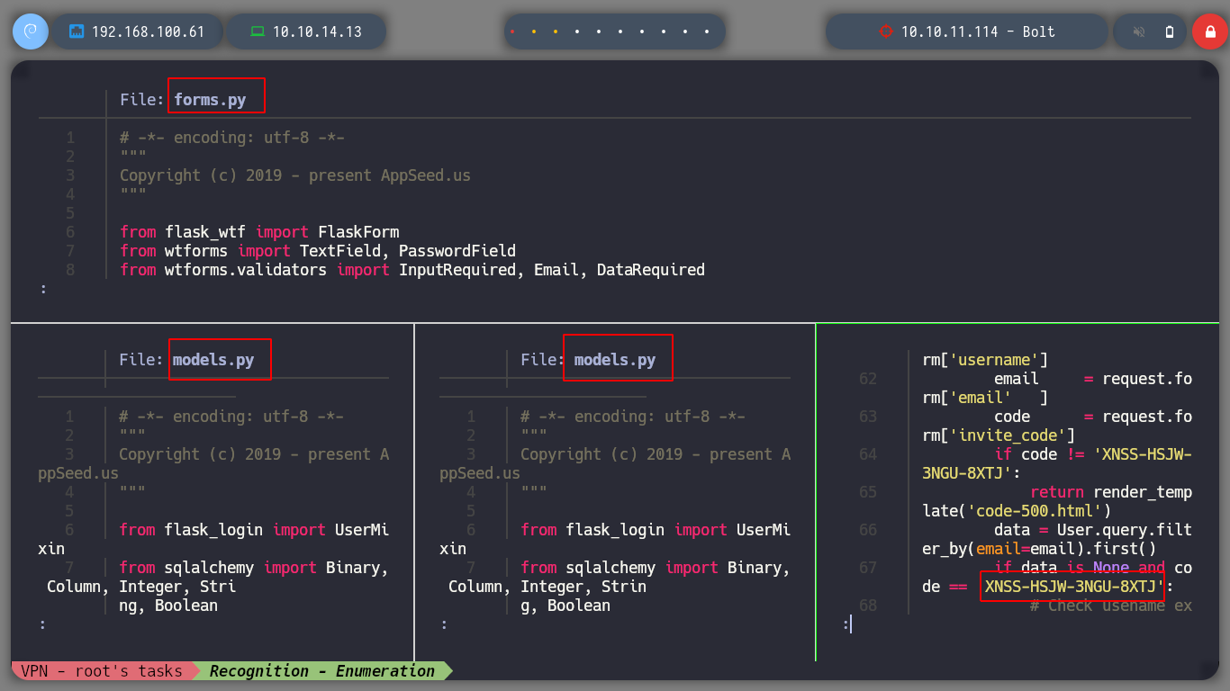Image resolution: width=1230 pixels, height=691 pixels.
Task: Click the "if code != 'XNSS-HSJW-" line
Action: [1093, 454]
